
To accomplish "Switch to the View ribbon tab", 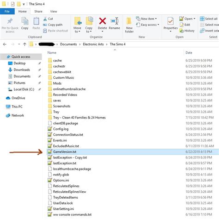I will pyautogui.click(x=54, y=12).
